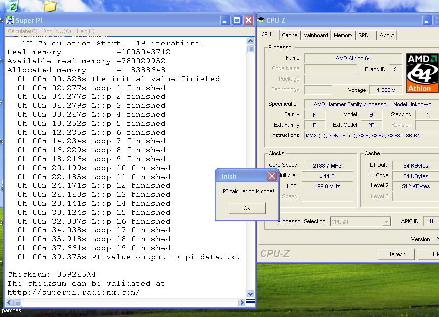Click the Voltage value '1.300 v'
Screen dimensions: 439x317
[386, 90]
